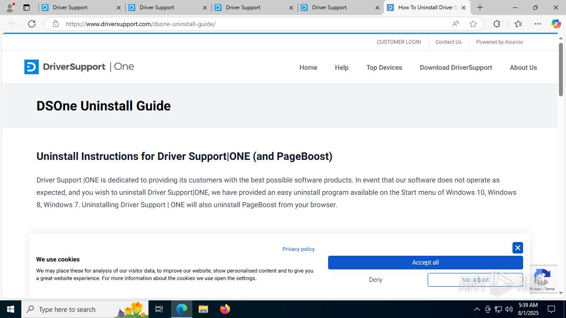Screen dimensions: 566x318
Task: Open volume control speaker icon
Action: 509,309
